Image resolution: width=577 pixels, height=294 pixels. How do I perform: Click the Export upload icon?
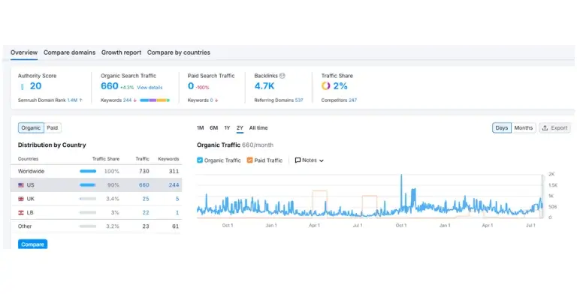pos(545,128)
